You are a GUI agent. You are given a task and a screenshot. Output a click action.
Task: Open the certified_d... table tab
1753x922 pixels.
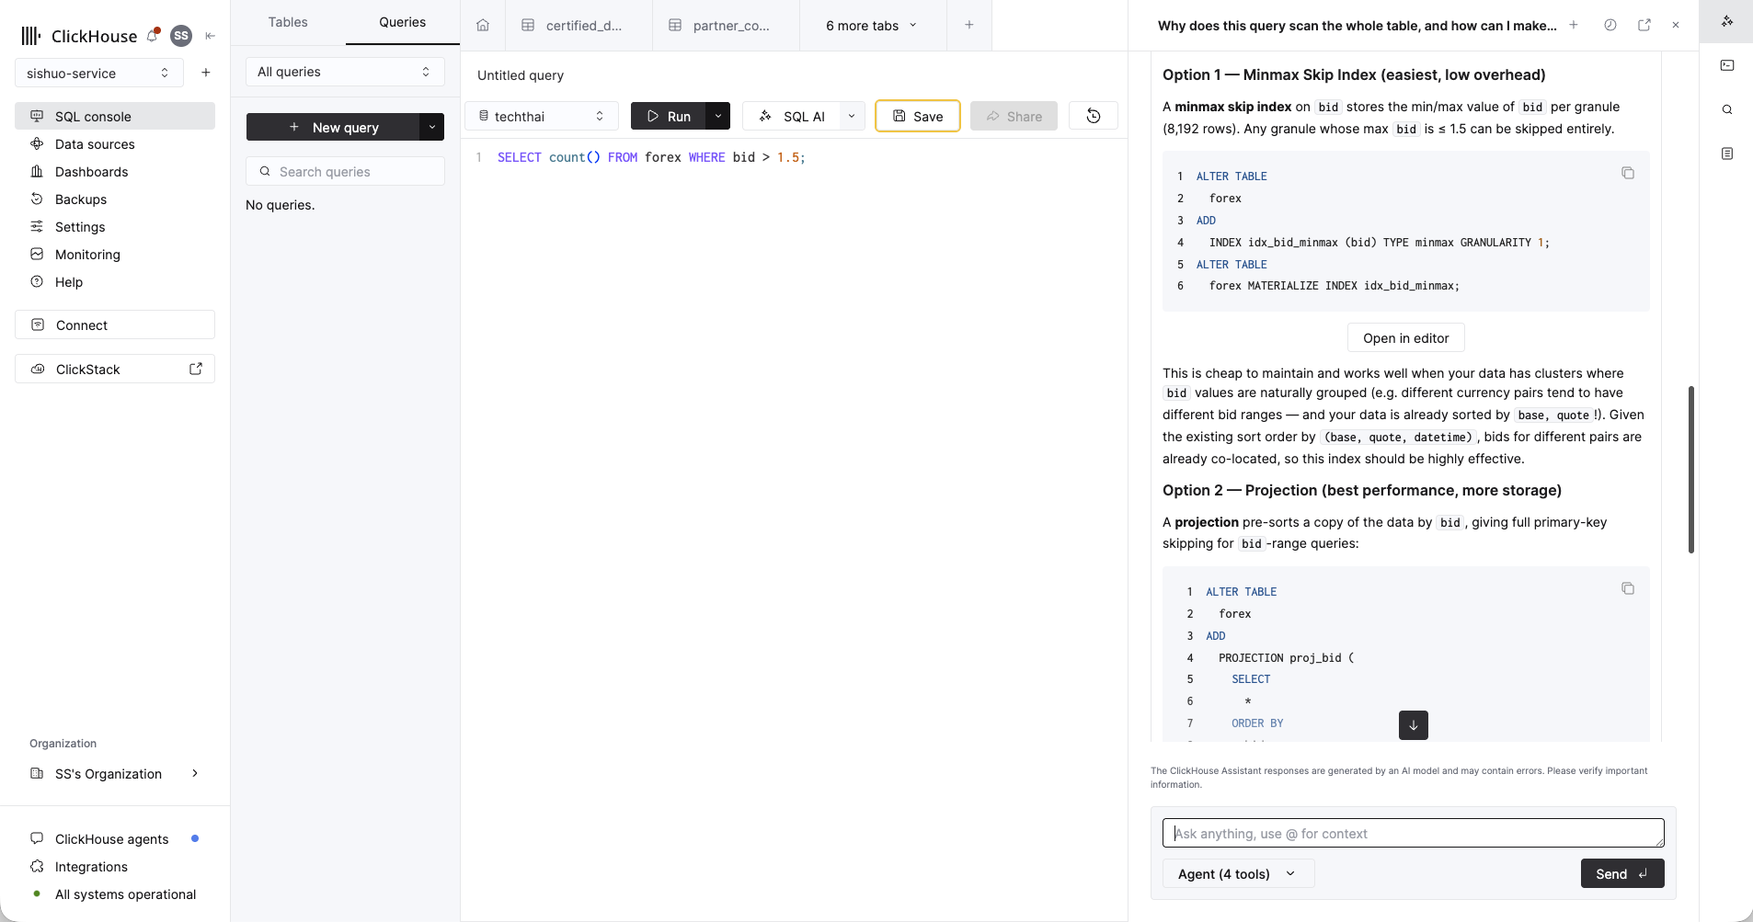click(x=579, y=26)
